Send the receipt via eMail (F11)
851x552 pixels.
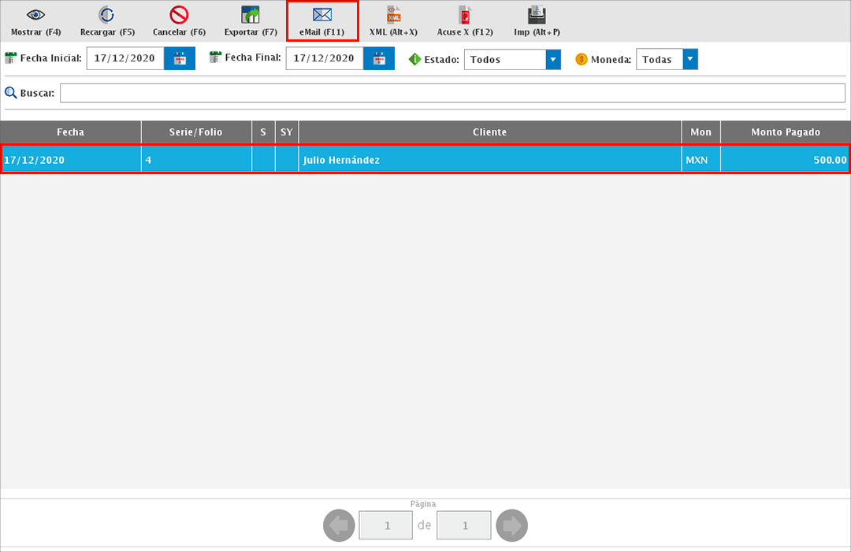[321, 16]
